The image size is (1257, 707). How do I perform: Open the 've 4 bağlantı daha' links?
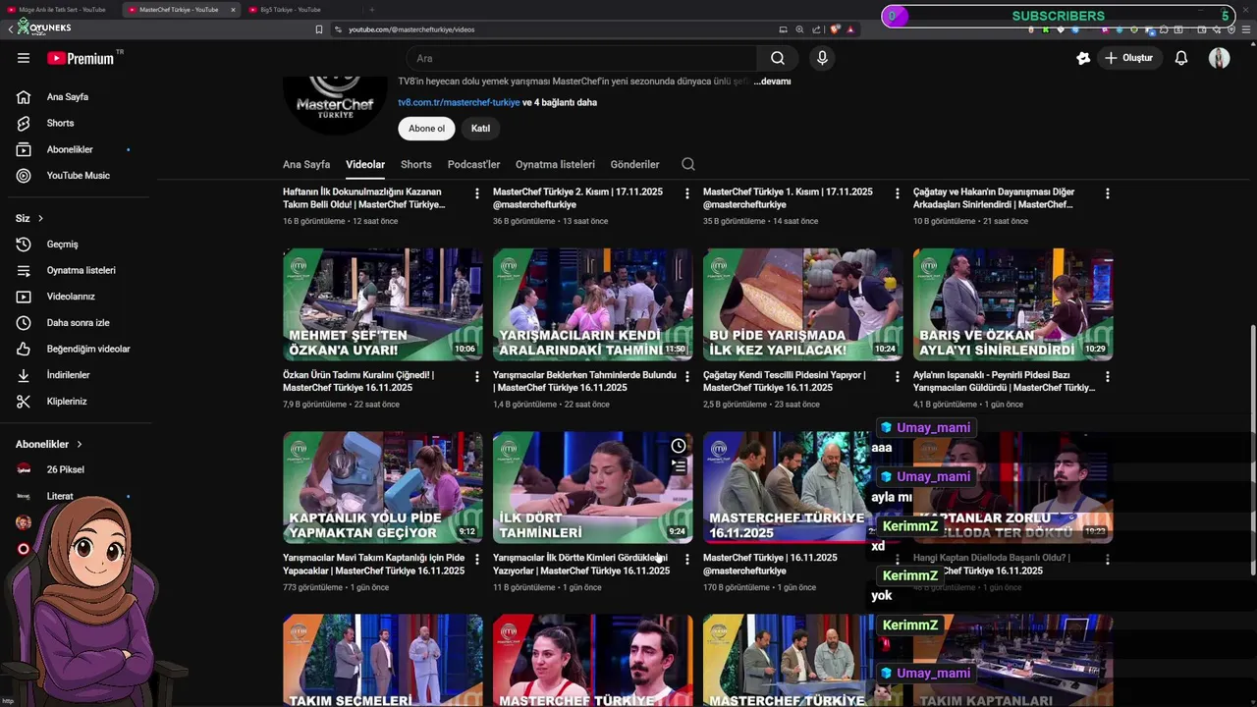click(x=560, y=102)
